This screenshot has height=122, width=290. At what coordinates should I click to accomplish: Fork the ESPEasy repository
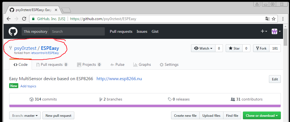click(261, 48)
